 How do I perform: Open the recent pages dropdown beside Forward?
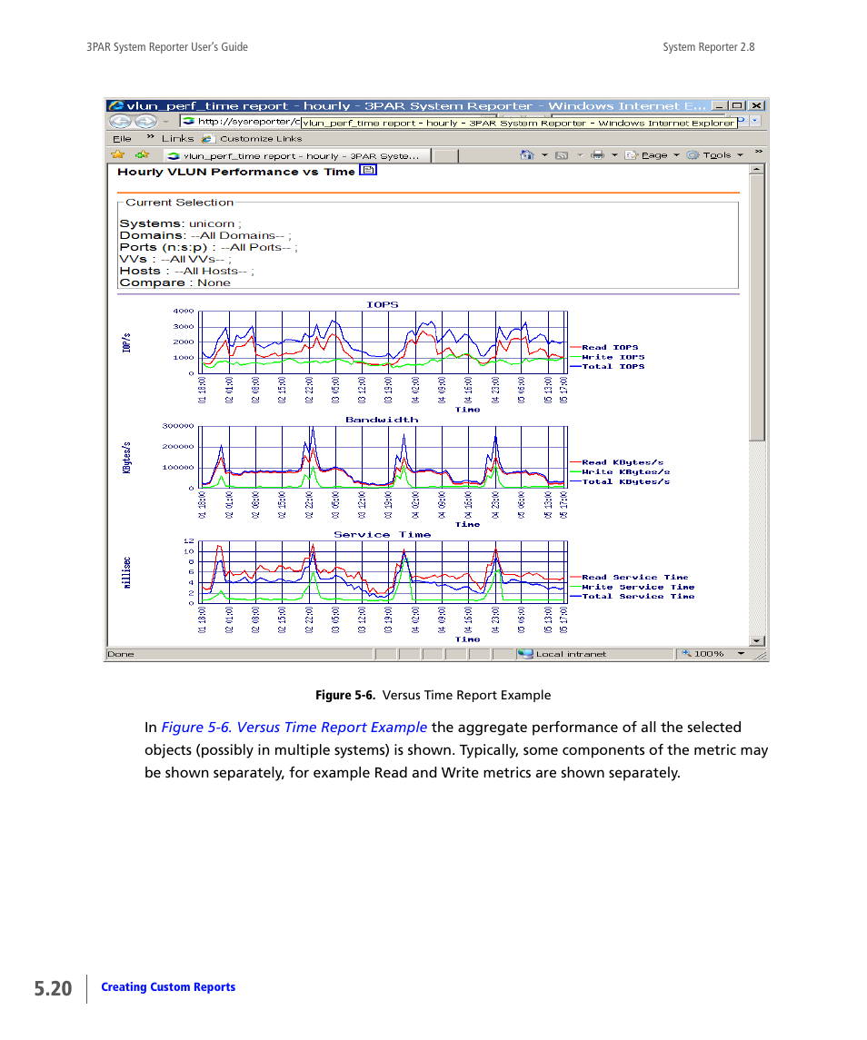(165, 122)
